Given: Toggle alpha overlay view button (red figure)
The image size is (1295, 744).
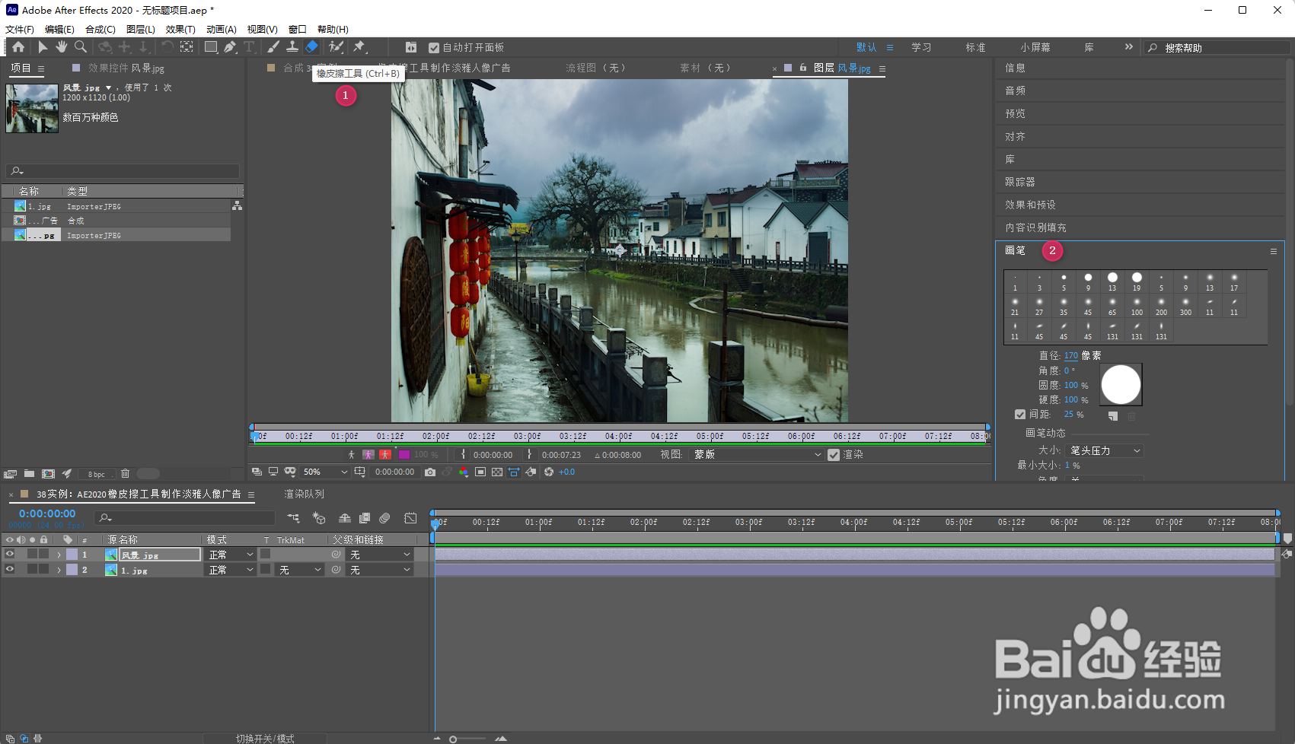Looking at the screenshot, I should point(385,455).
